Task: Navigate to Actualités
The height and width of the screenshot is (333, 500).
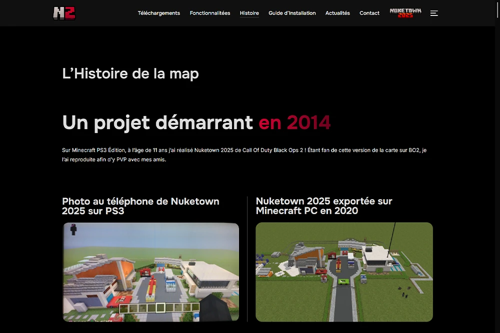Action: (337, 13)
